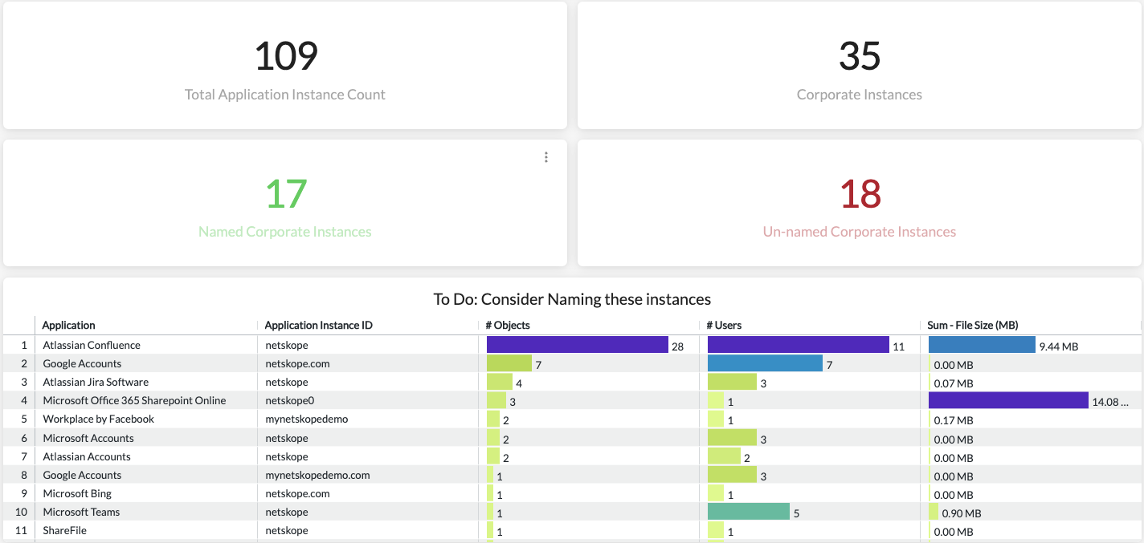Click the 18 Un-named Corporate Instances number
This screenshot has height=543, width=1144.
(860, 193)
